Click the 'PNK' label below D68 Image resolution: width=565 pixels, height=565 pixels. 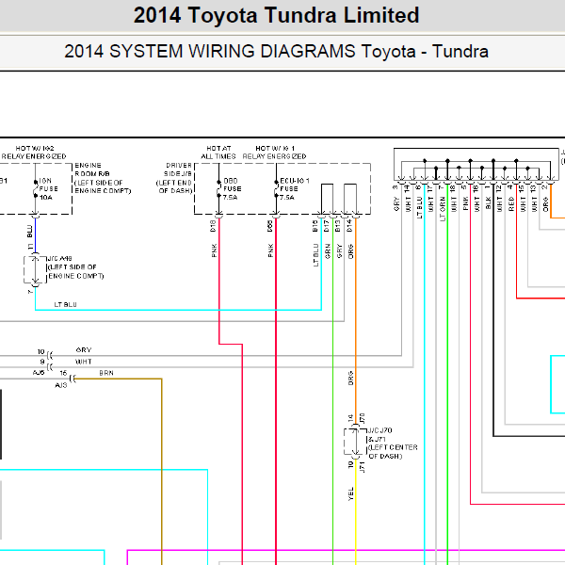(x=271, y=250)
